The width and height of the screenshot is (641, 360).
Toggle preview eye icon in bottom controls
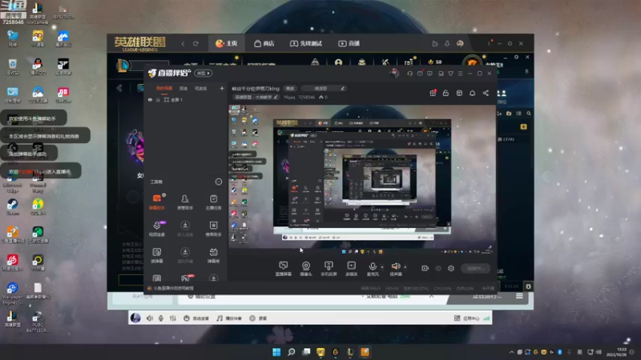[438, 268]
